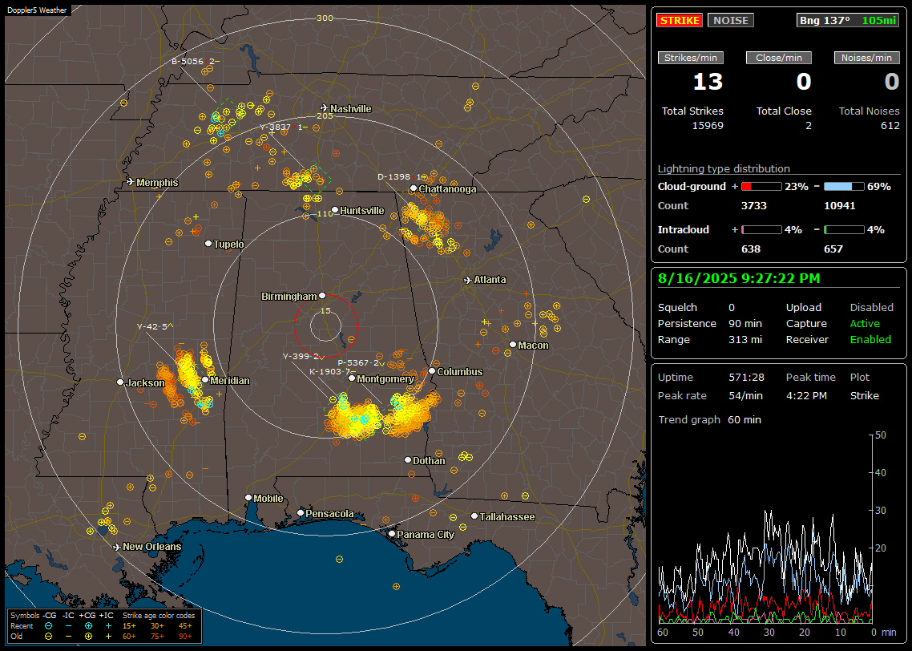Click the Atlanta airport plane icon
Viewport: 912px width, 651px height.
pyautogui.click(x=468, y=280)
